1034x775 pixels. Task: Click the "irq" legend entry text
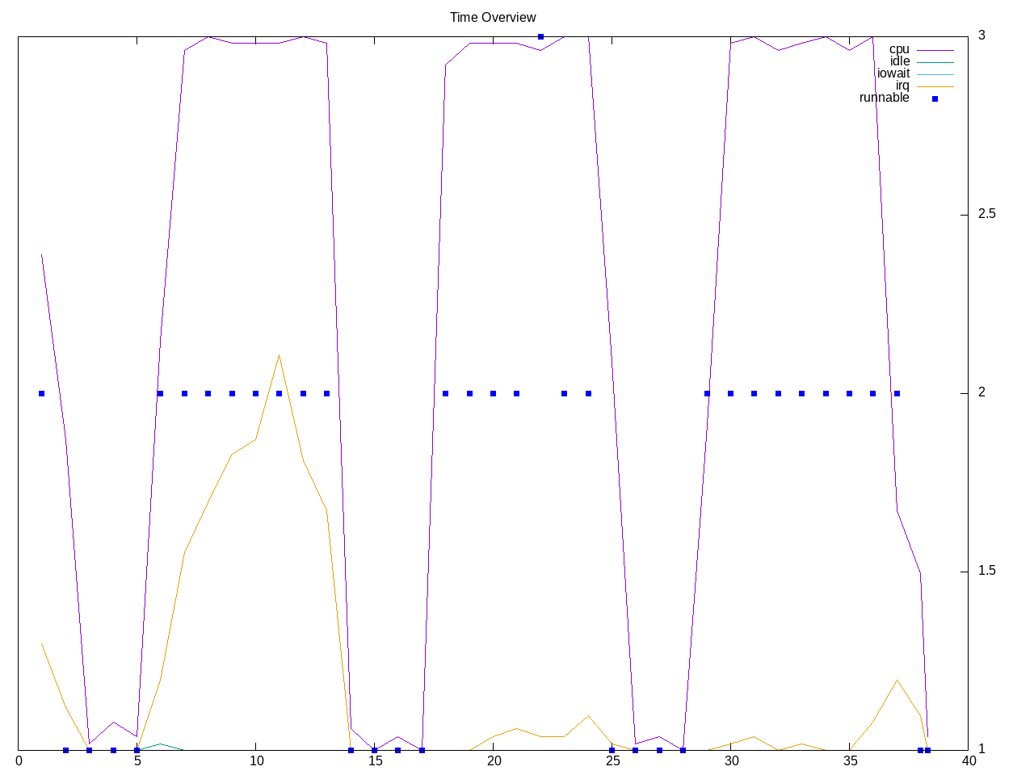(x=902, y=86)
